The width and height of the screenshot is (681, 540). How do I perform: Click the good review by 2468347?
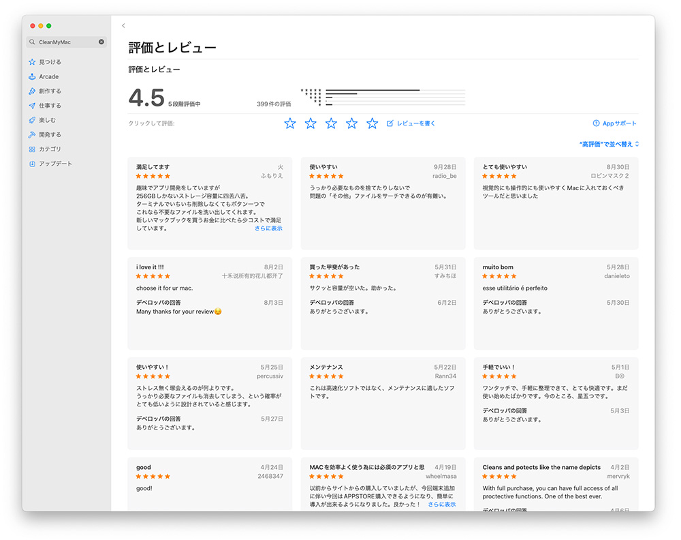(x=210, y=484)
